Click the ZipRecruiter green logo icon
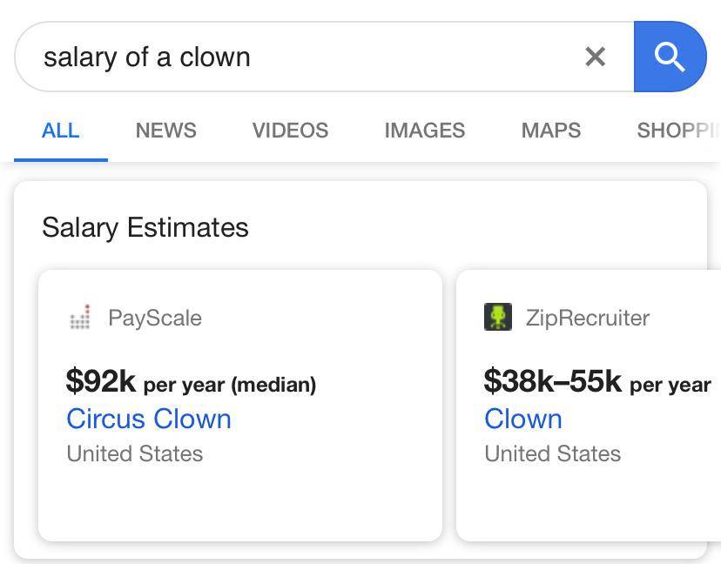The image size is (721, 564). point(496,318)
